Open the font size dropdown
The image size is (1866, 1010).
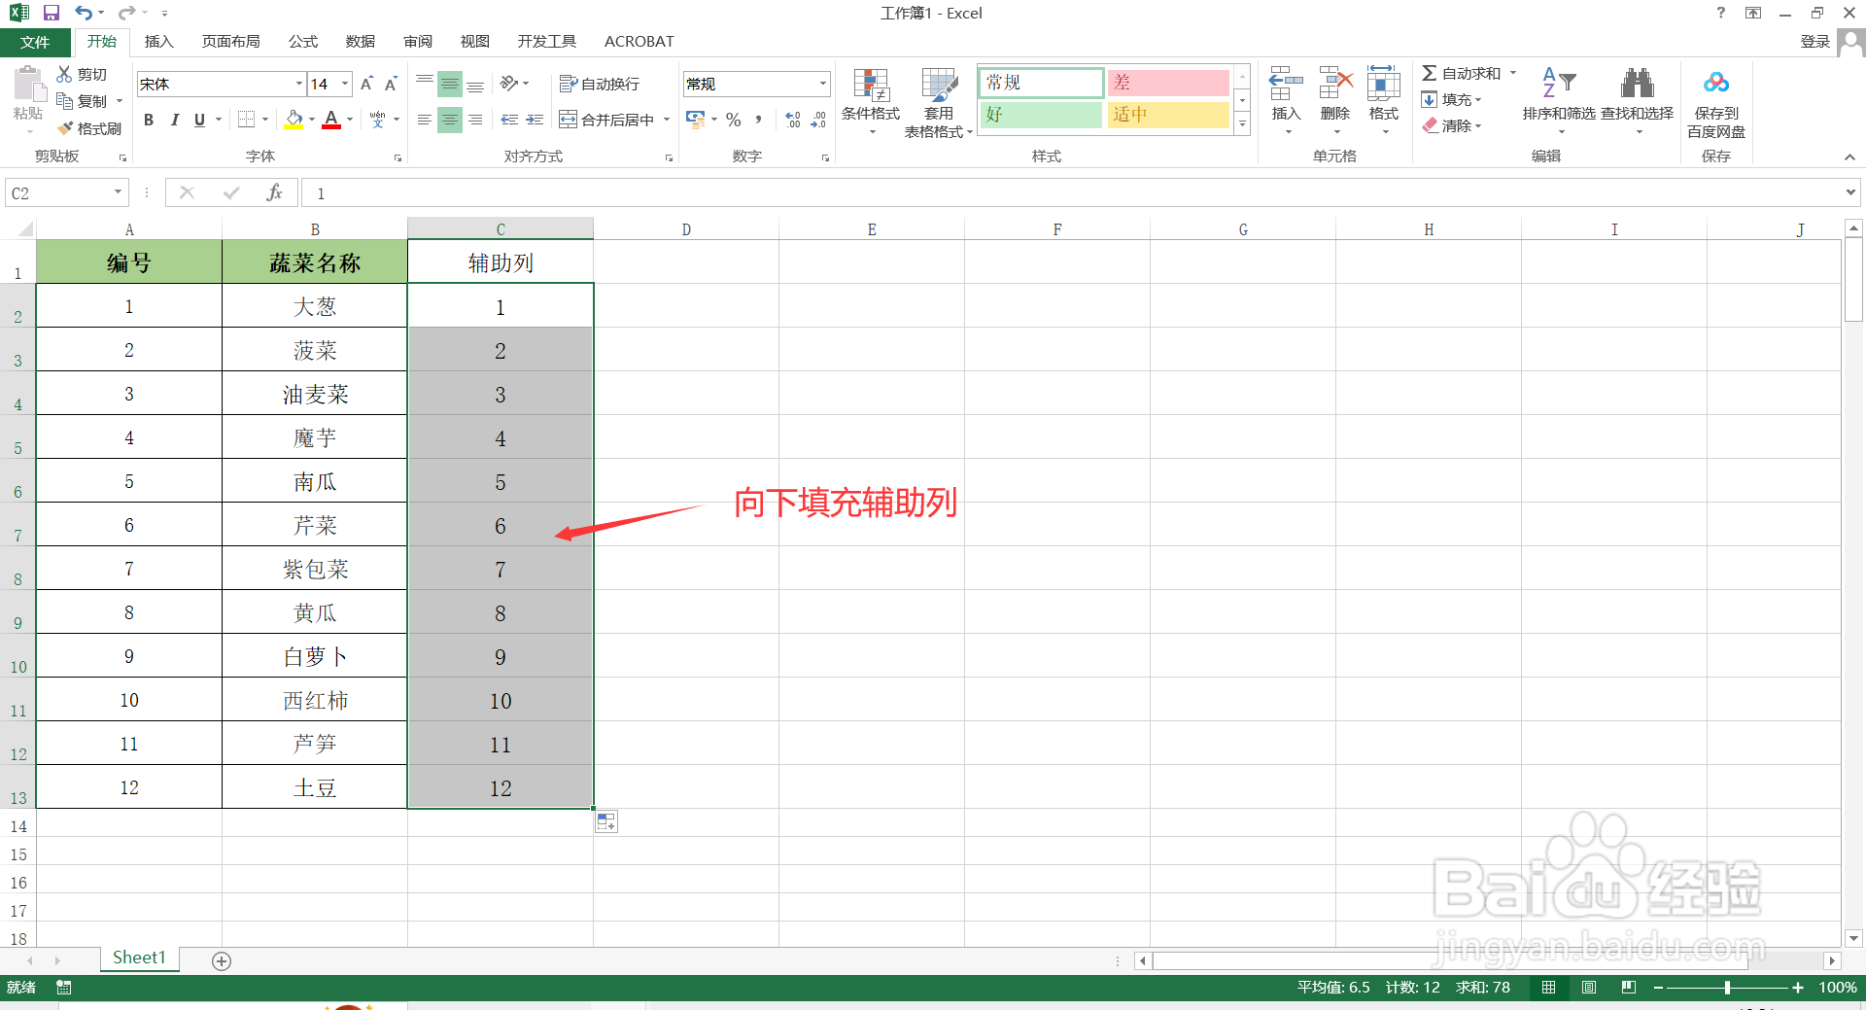pos(345,84)
